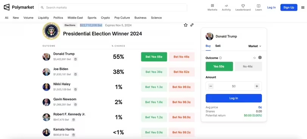Select the No 46¢ outcome option

248,66
